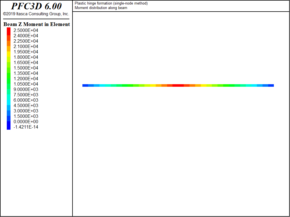Viewport: 290px width, 217px height.
Task: Pick the dark blue swatch beside -1.4211E-14
Action: (9, 125)
